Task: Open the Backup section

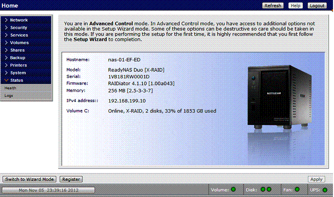Action: click(x=18, y=58)
